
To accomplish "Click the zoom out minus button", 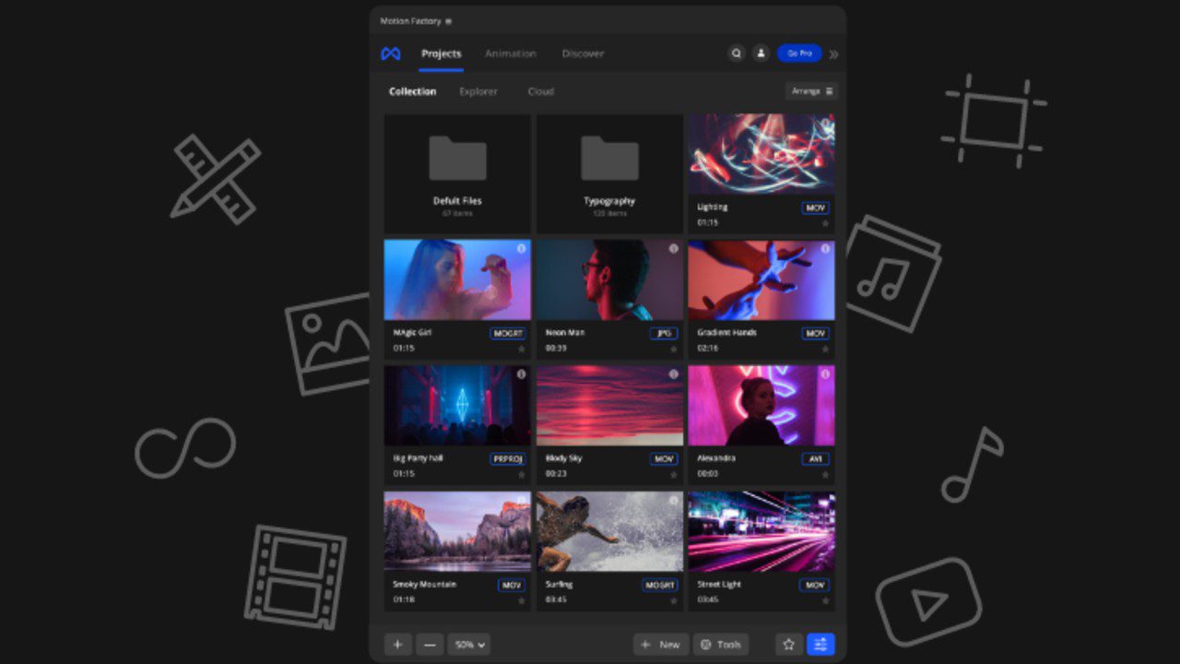I will coord(430,645).
